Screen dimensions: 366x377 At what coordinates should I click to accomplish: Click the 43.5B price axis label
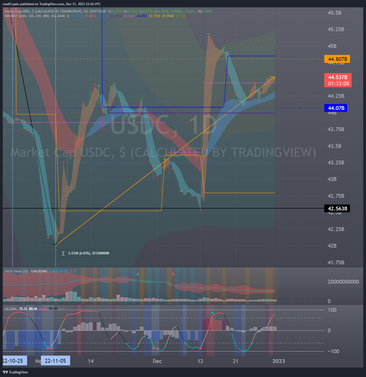click(334, 146)
